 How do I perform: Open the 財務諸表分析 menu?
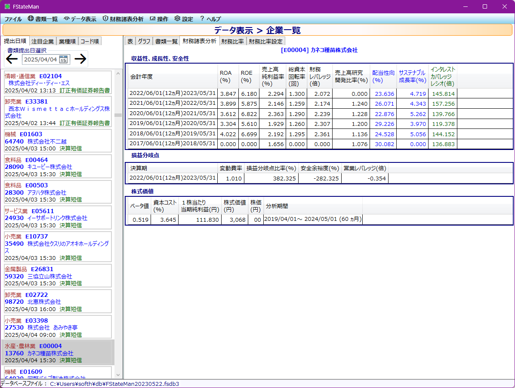point(123,19)
